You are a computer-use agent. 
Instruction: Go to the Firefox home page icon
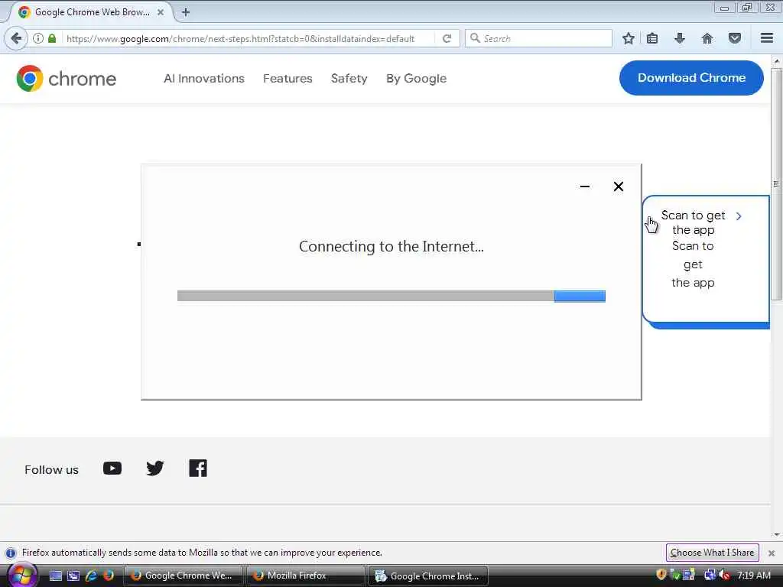coord(707,38)
